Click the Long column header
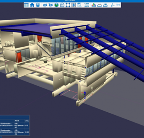 tap(27, 121)
